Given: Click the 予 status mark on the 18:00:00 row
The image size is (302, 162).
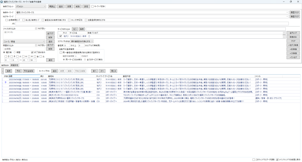Looking at the screenshot, I should click(x=5, y=82).
